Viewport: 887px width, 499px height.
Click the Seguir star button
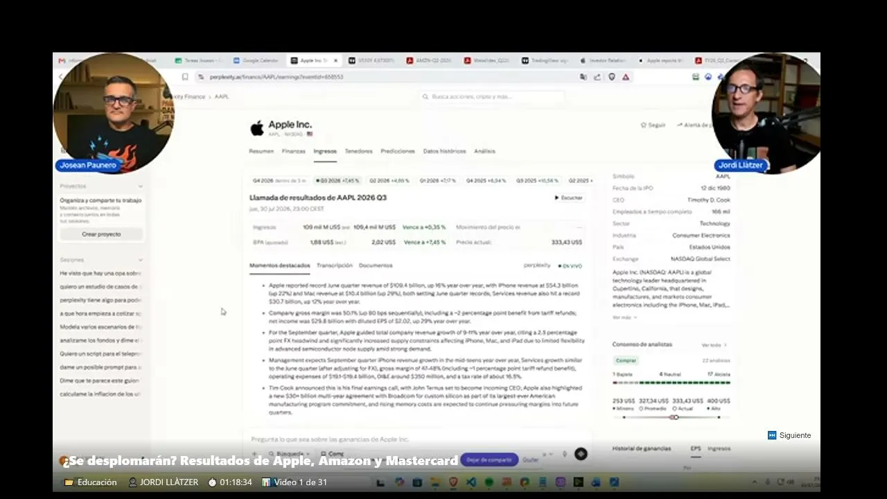[x=653, y=125]
